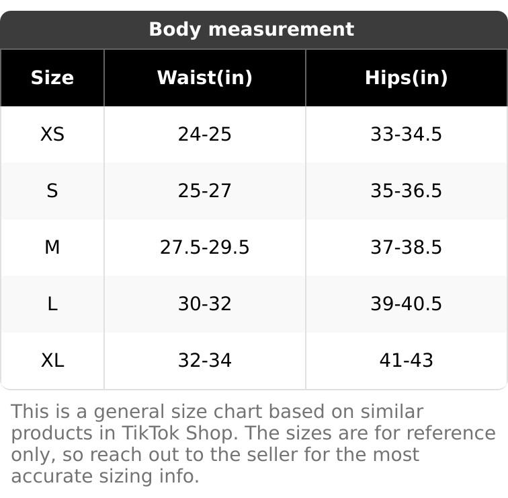The image size is (508, 498).
Task: Select the XL size cell
Action: 52,361
